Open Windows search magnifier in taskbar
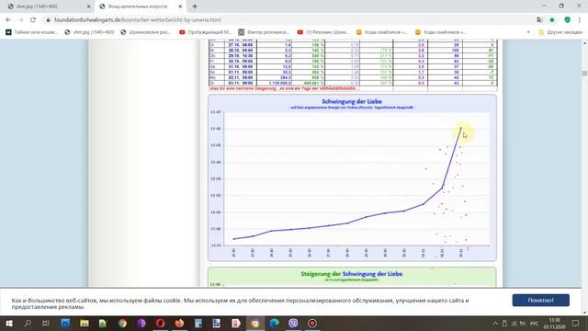This screenshot has height=331, width=588. 28,323
